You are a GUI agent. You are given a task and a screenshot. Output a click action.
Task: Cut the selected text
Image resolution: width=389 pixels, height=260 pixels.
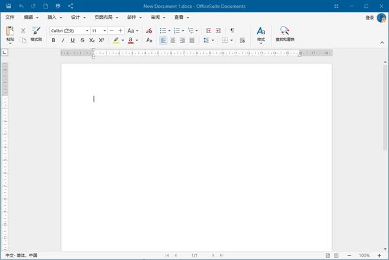point(23,30)
